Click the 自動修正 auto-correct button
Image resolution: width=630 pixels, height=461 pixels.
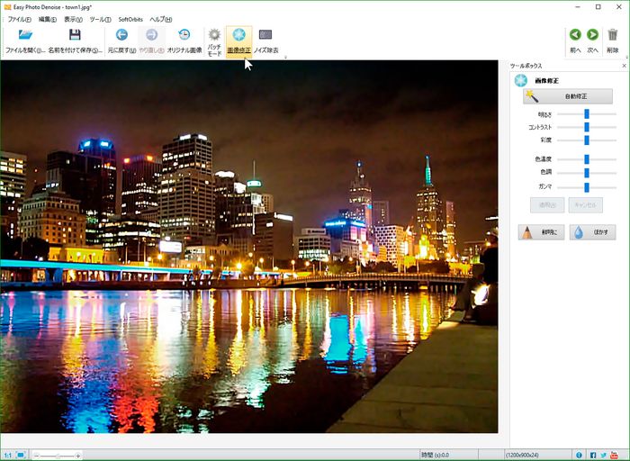[568, 96]
